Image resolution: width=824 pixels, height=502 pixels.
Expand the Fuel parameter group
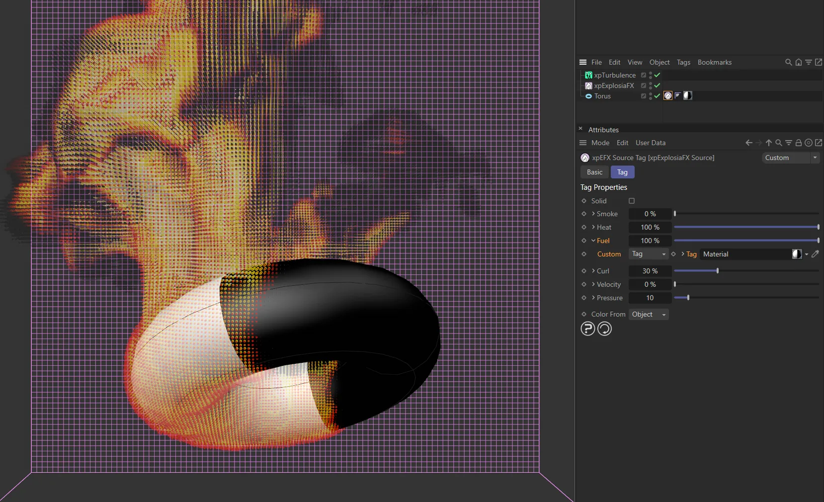pyautogui.click(x=594, y=241)
